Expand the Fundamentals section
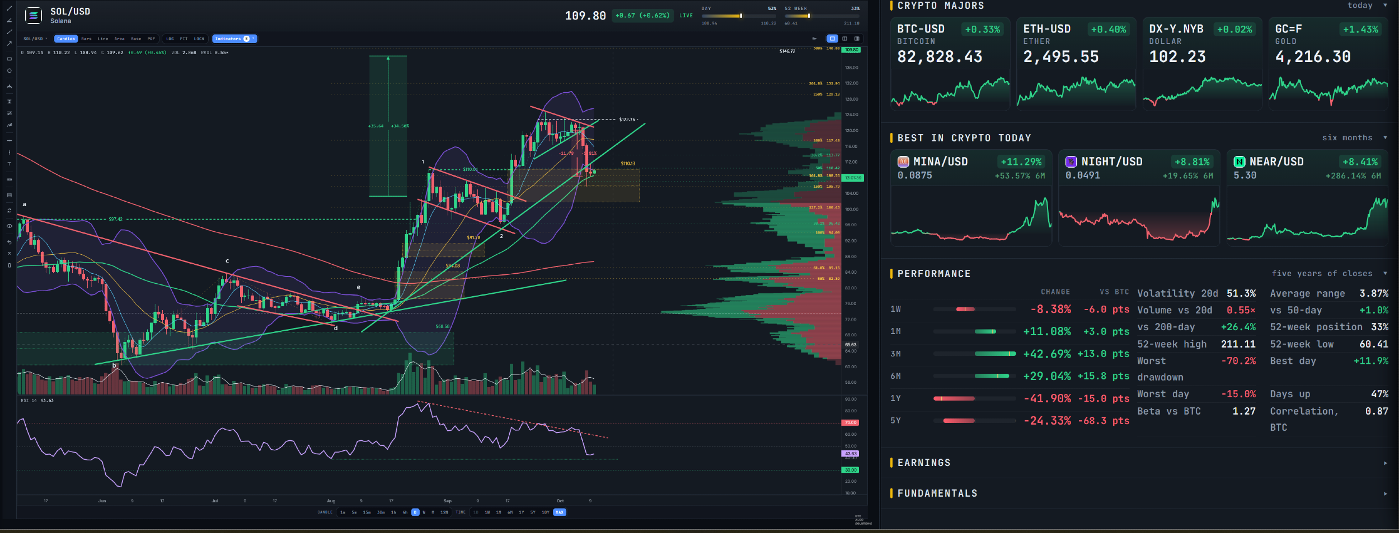This screenshot has height=533, width=1399. (1139, 493)
